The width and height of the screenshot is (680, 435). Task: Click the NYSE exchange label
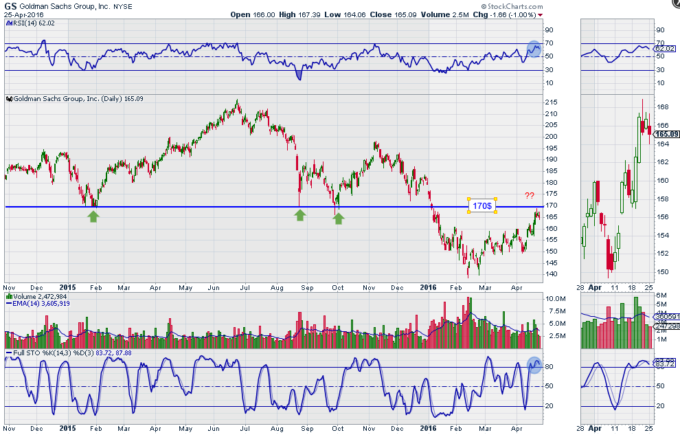123,6
